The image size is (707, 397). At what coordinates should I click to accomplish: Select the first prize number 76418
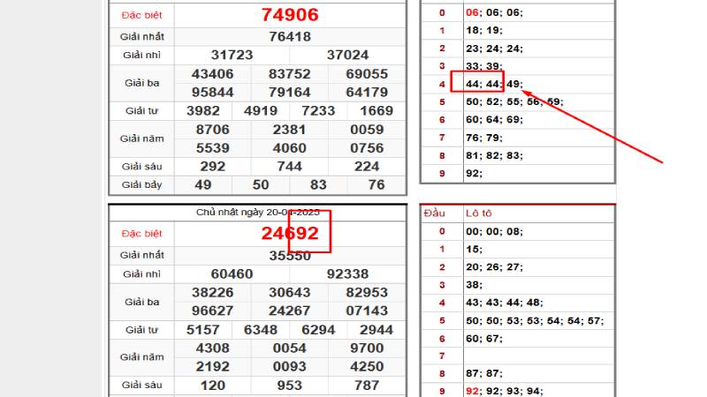pyautogui.click(x=290, y=36)
